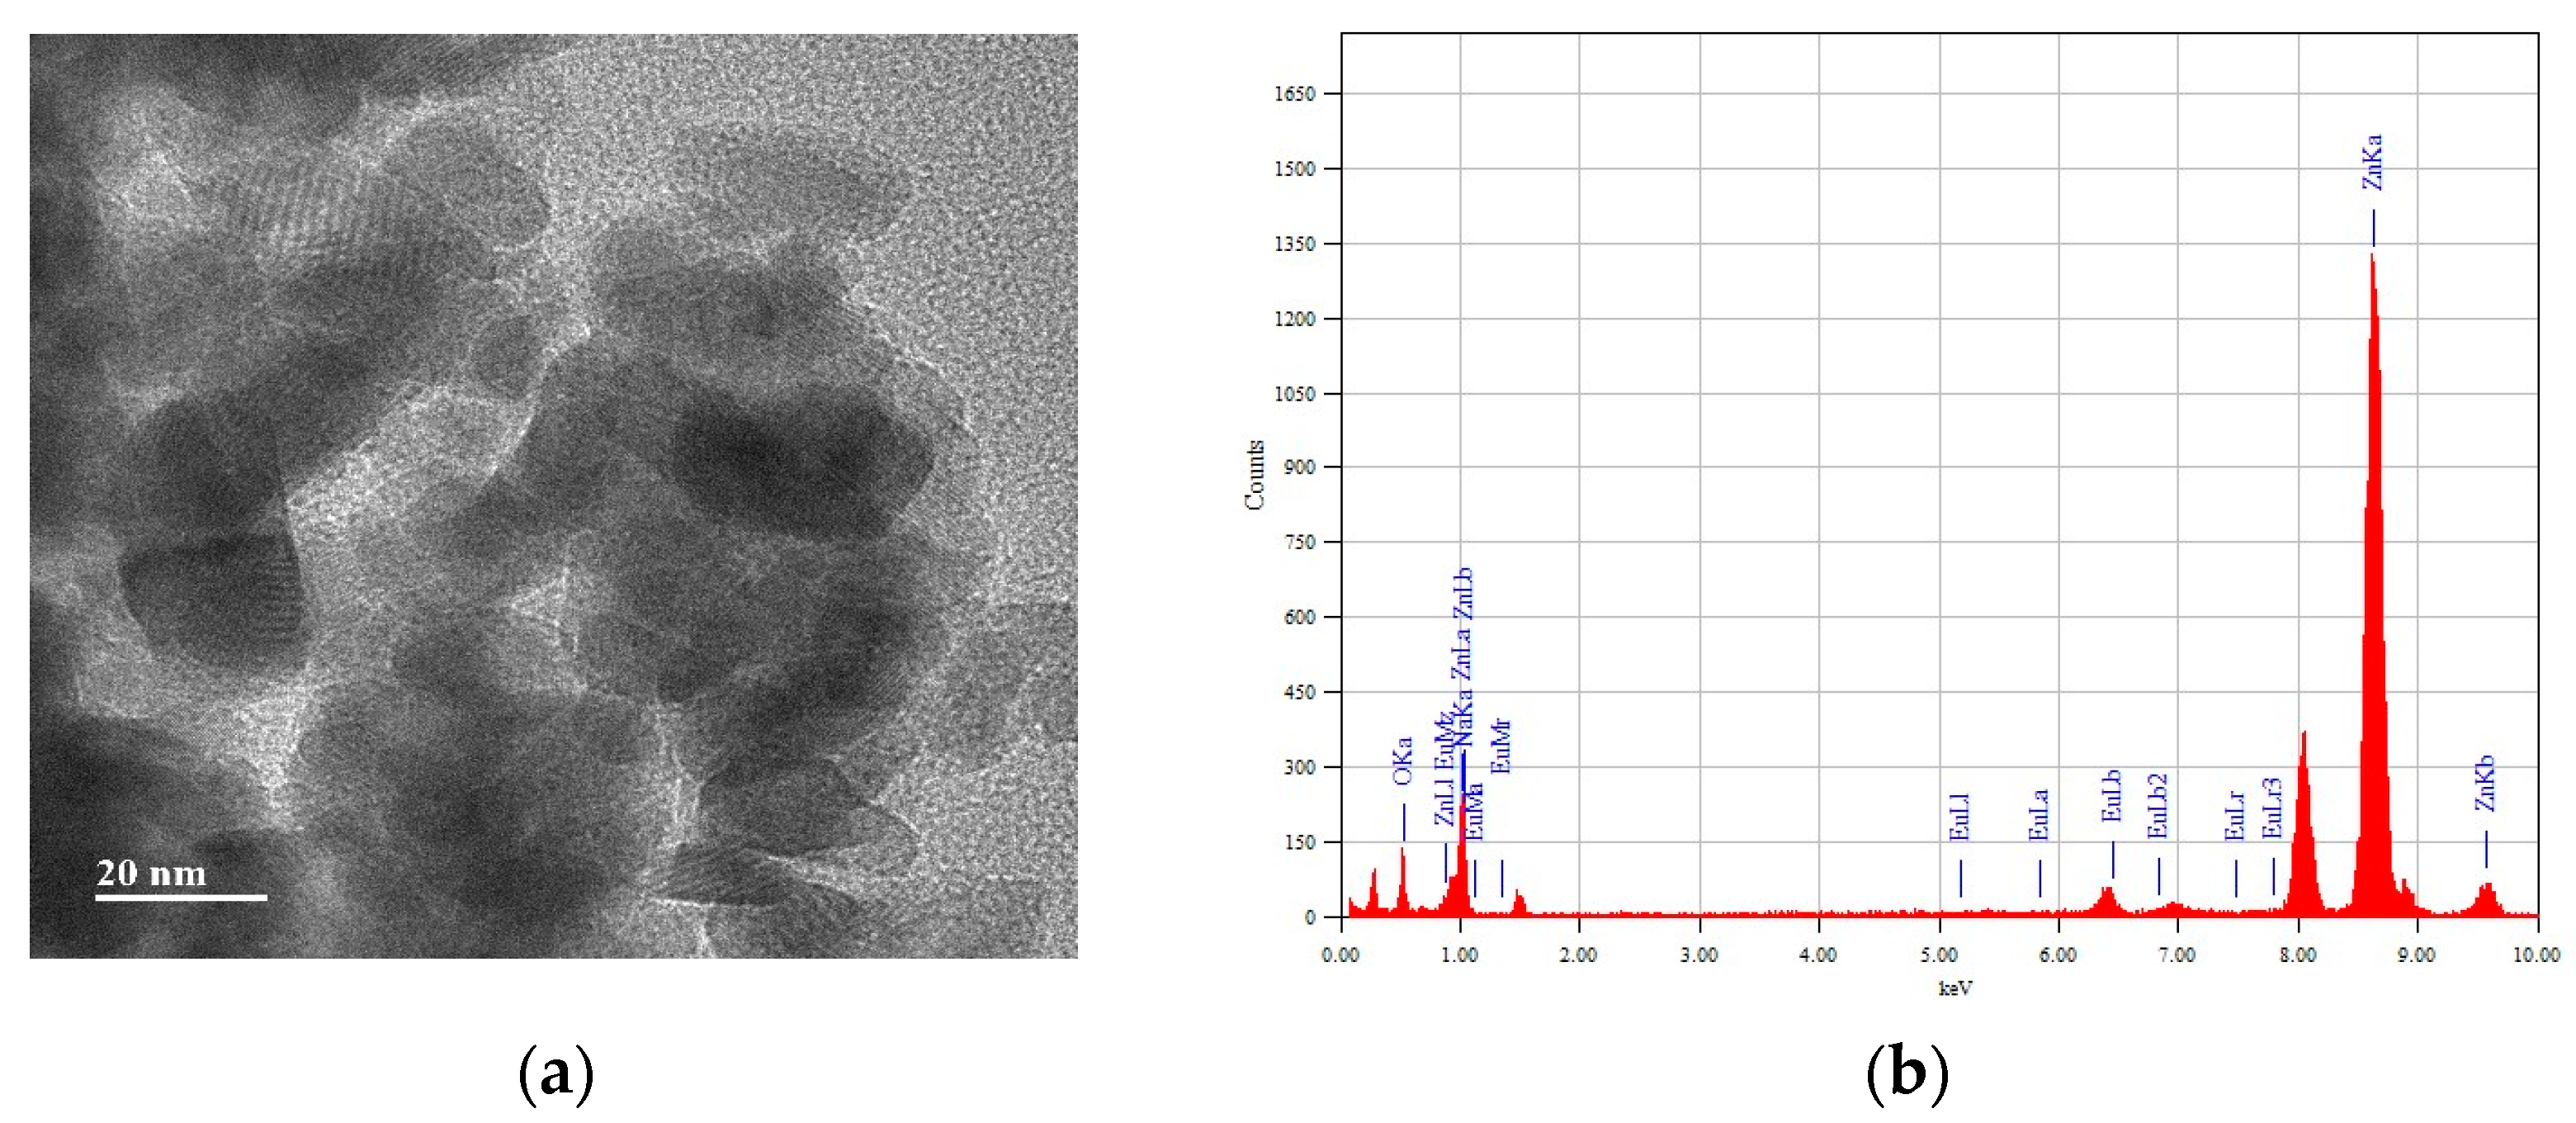Click the panel label (b)
Viewport: 2576px width, 1123px height.
[x=1907, y=1075]
